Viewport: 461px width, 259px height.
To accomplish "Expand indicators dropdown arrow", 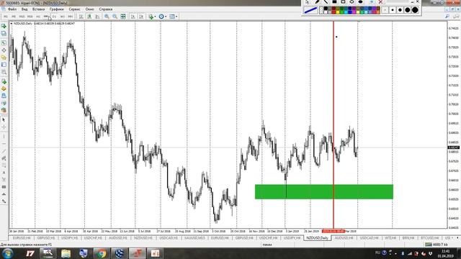I will (155, 17).
